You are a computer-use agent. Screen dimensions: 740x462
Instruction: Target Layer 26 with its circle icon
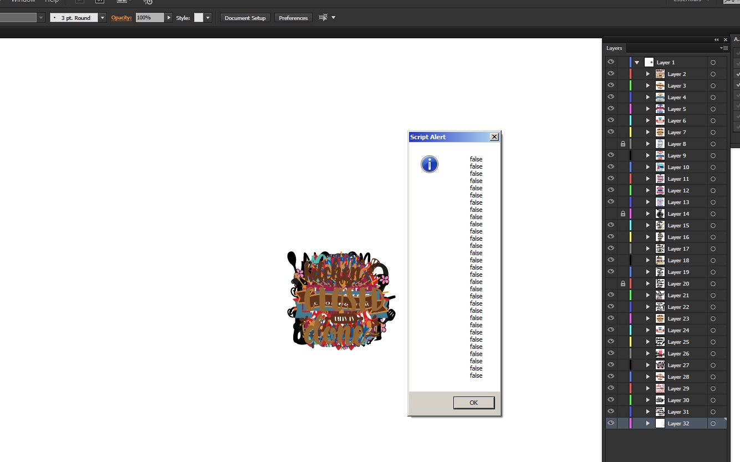(713, 354)
